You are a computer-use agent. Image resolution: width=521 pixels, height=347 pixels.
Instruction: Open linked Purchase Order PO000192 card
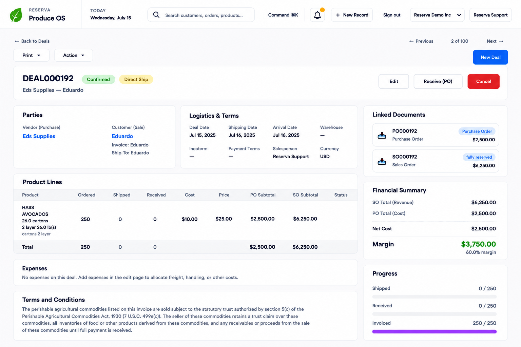pyautogui.click(x=436, y=135)
